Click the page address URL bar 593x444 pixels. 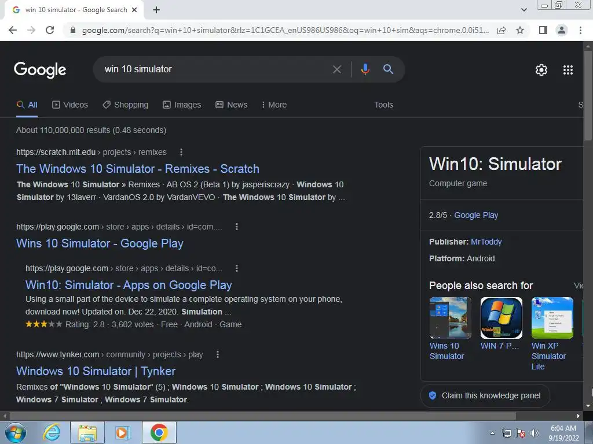[285, 30]
